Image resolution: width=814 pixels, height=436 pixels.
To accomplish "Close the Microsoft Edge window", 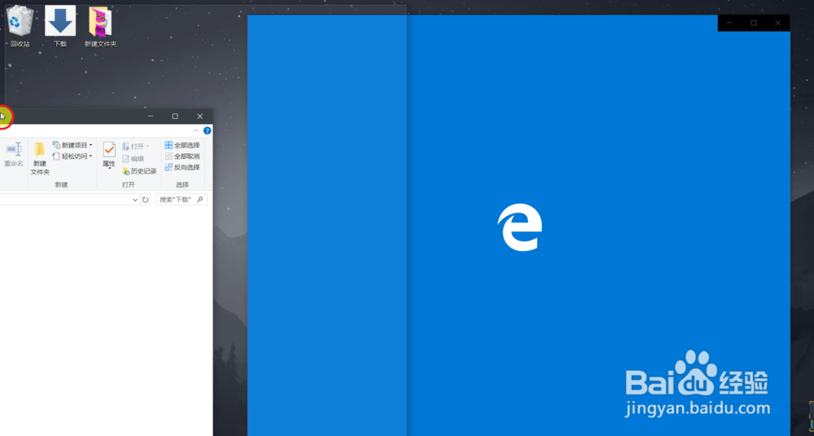I will coord(777,23).
